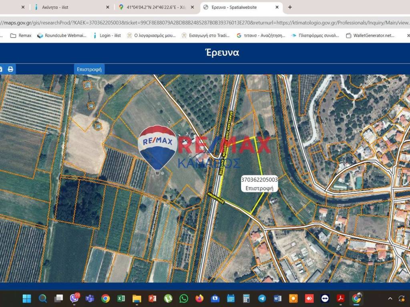Screen dimensions: 410x307
Task: Open Viber from the taskbar
Action: 74,298
